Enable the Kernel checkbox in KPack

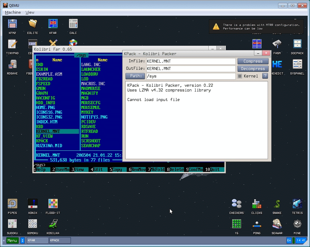[240, 76]
